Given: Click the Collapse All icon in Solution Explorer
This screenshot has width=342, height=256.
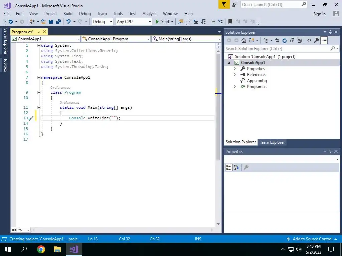Looking at the screenshot, I should click(x=292, y=40).
